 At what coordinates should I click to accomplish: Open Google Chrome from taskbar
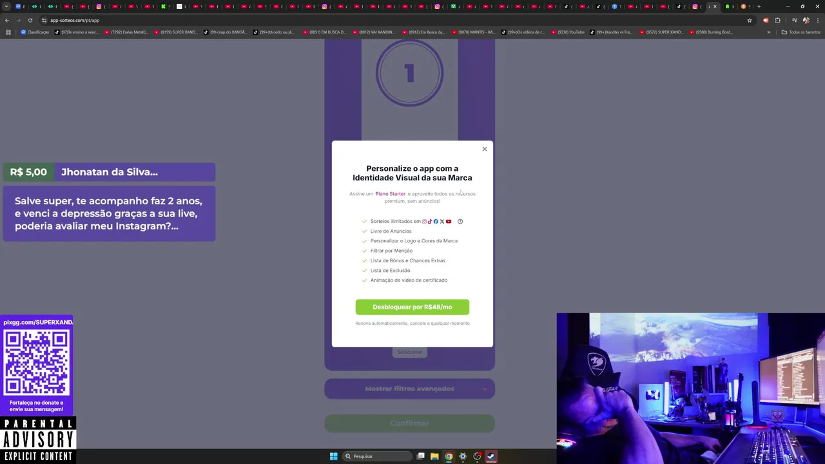click(449, 456)
